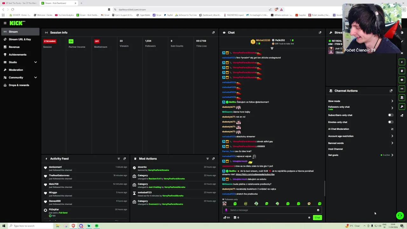The height and width of the screenshot is (229, 407).
Task: Toggle the Stream settings wrench widget in right rail
Action: (x=402, y=107)
